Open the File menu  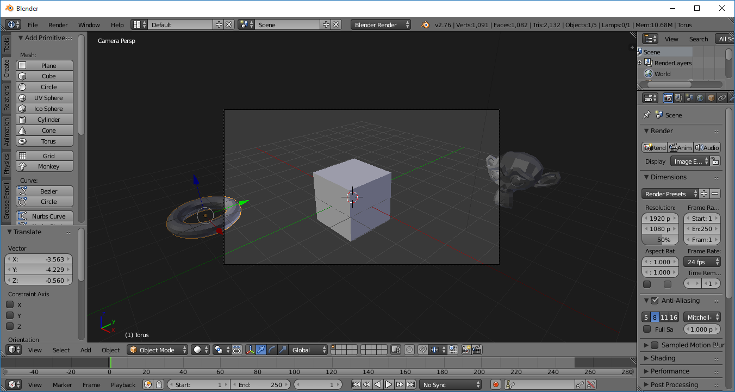pyautogui.click(x=33, y=24)
